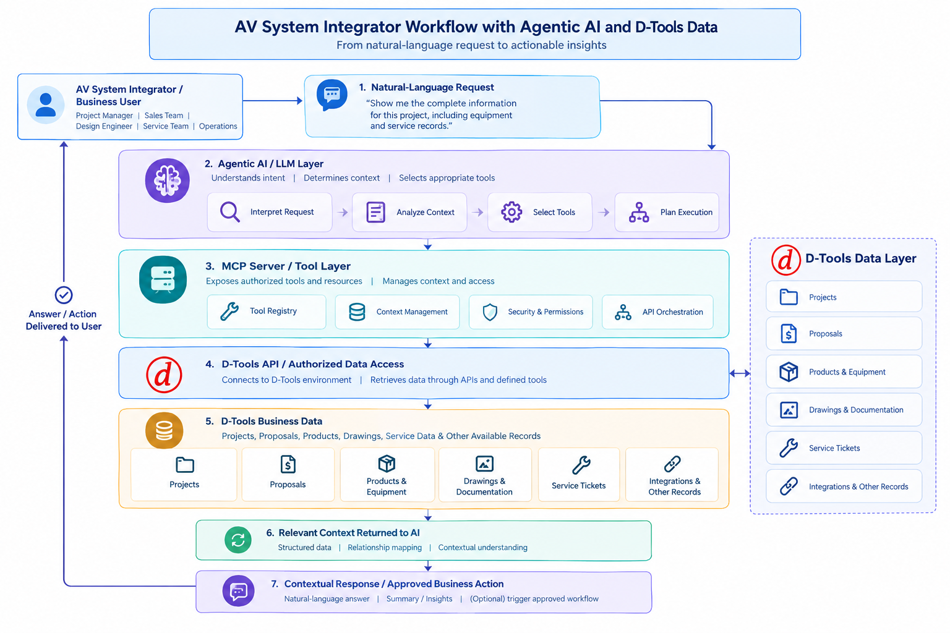Click the 'Structured data' text
The image size is (950, 633).
[x=304, y=548]
